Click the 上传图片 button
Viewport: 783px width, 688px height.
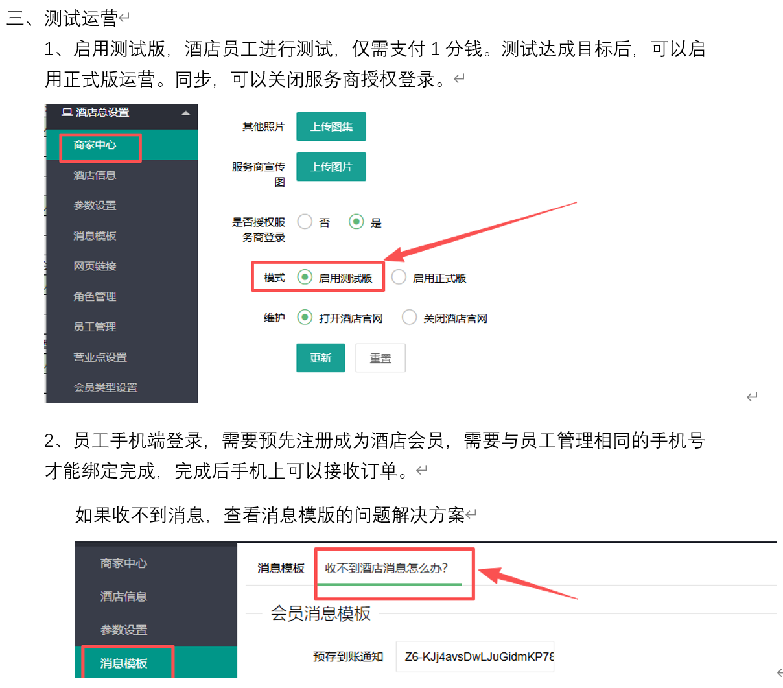click(x=331, y=167)
